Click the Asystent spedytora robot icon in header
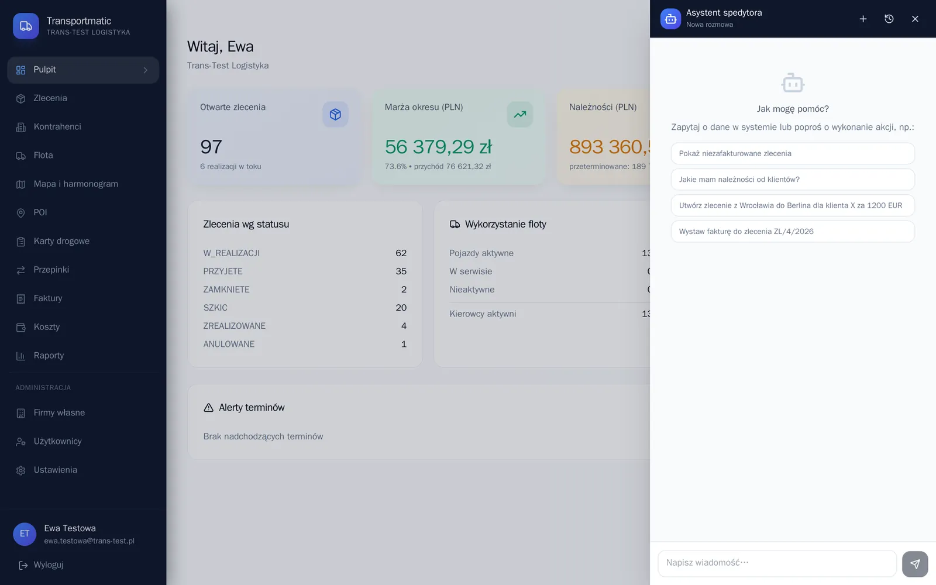The image size is (936, 585). [x=670, y=19]
